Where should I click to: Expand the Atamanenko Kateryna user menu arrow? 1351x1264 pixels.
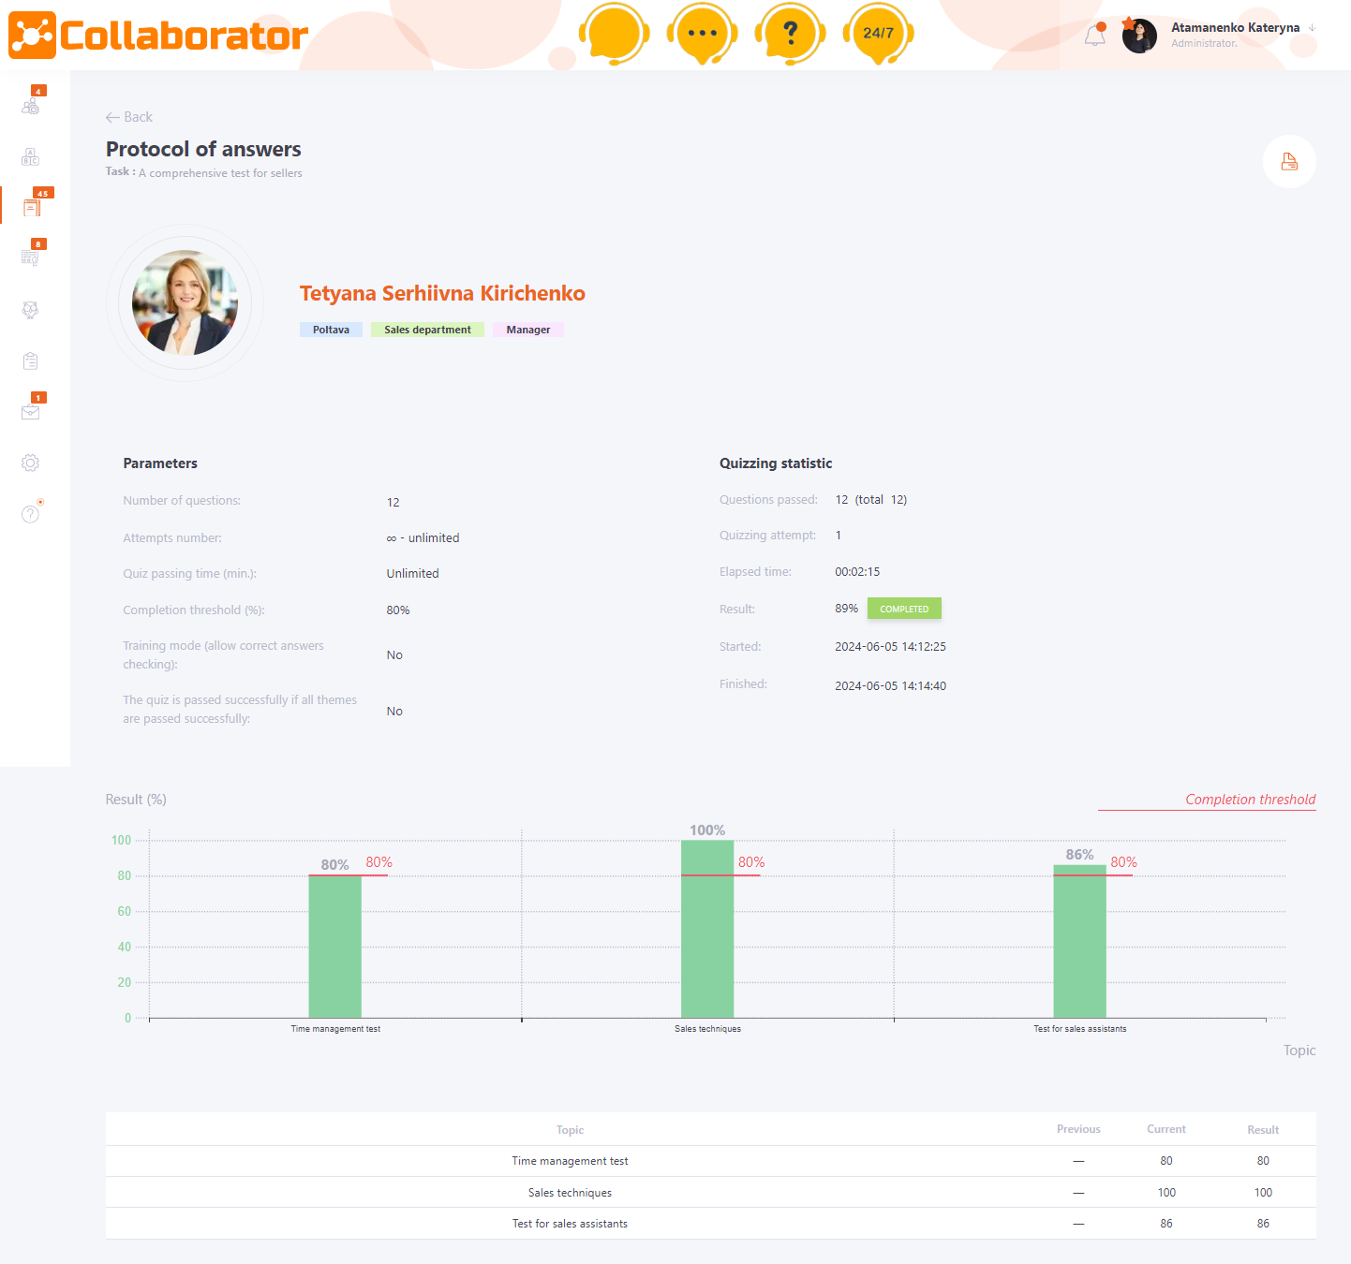tap(1313, 28)
